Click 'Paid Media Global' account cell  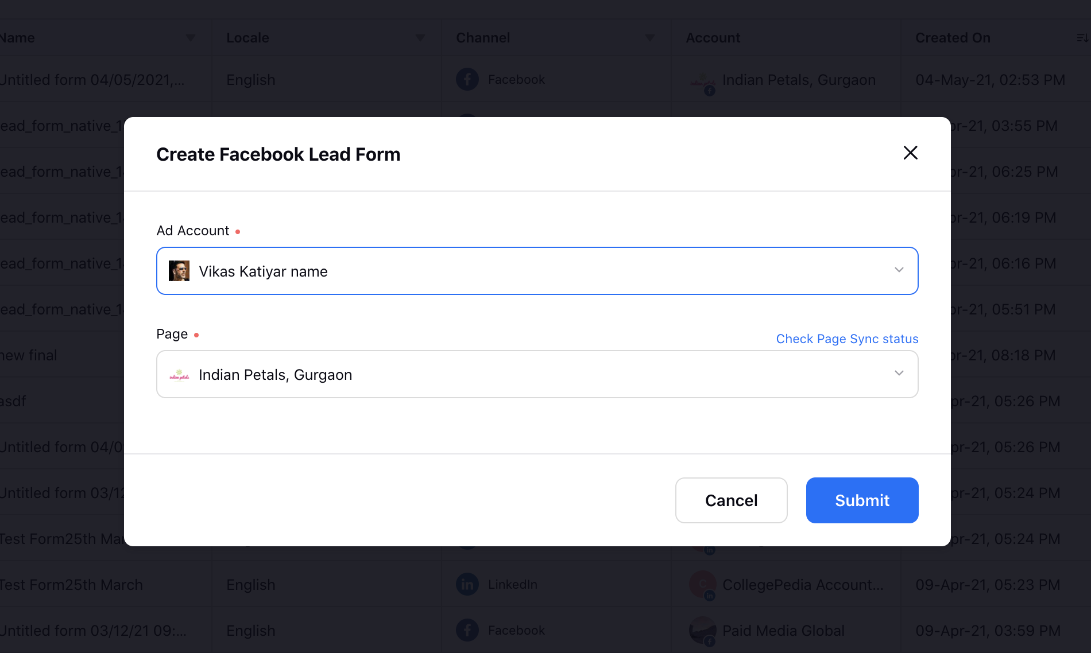point(783,631)
